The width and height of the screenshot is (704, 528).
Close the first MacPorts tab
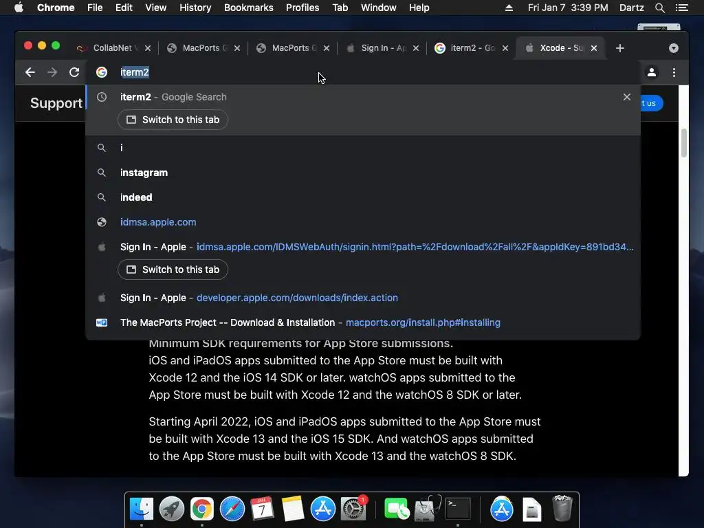click(x=237, y=48)
